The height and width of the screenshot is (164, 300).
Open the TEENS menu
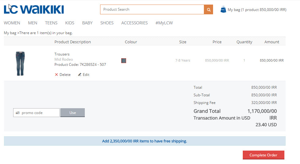[x=51, y=23]
